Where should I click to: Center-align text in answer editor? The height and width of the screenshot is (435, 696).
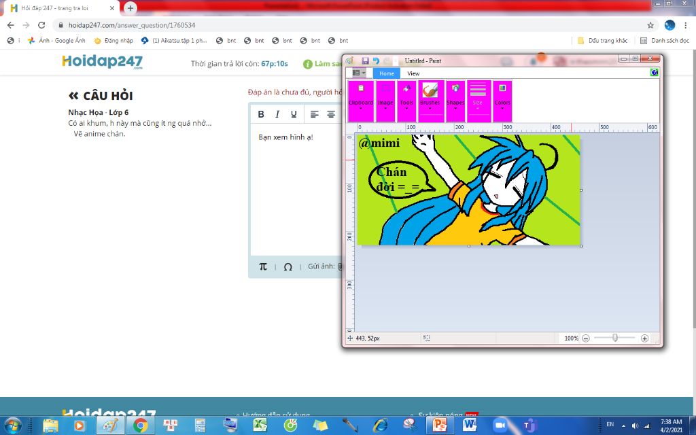pyautogui.click(x=331, y=114)
